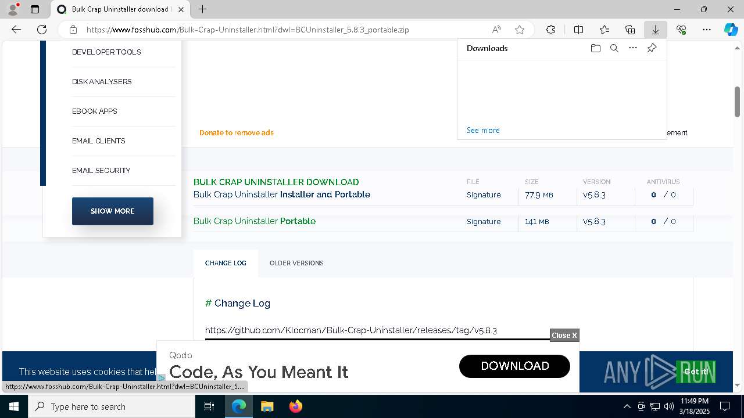The height and width of the screenshot is (418, 744).
Task: Close the Qodo ad with Close X
Action: (564, 335)
